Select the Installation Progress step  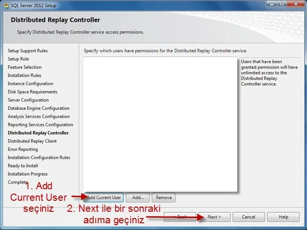(27, 173)
